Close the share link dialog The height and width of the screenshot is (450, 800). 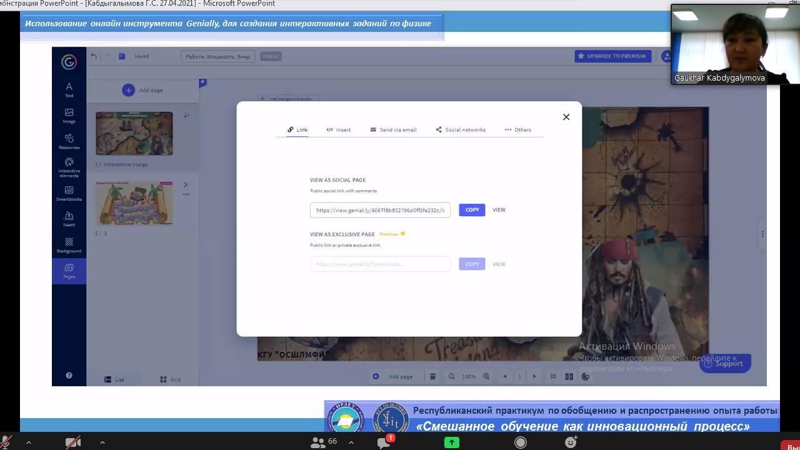[x=566, y=117]
